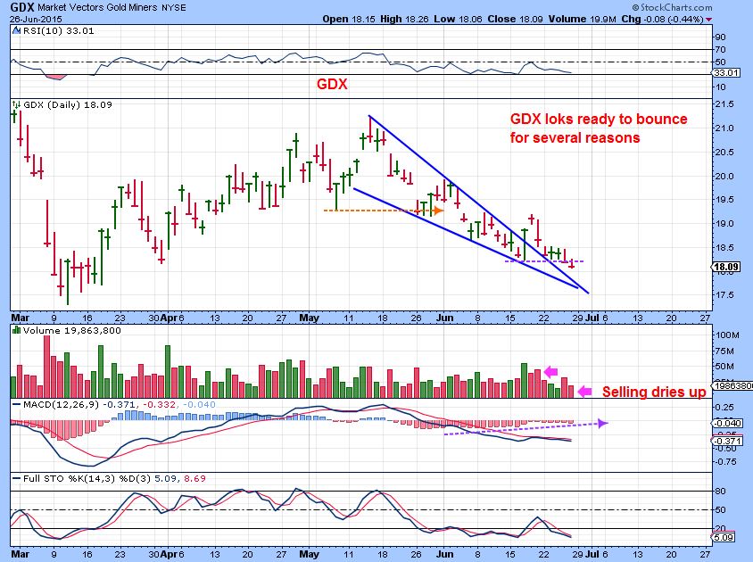The image size is (753, 562).
Task: Click the Volume 19.9M header value
Action: click(x=582, y=20)
